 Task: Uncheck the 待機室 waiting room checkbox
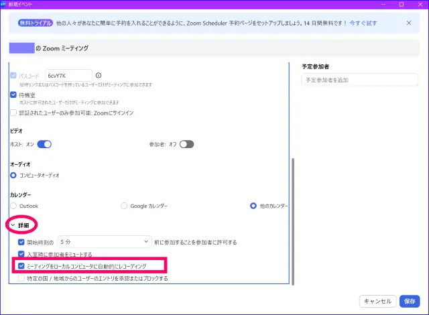click(x=13, y=95)
